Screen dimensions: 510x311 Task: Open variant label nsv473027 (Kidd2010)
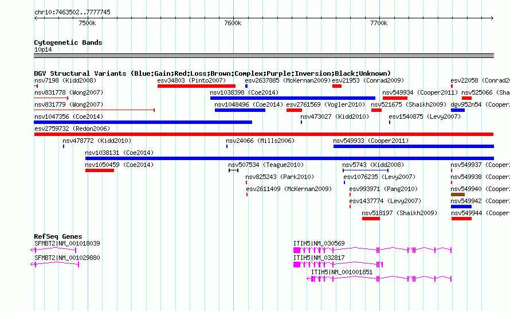(x=335, y=116)
